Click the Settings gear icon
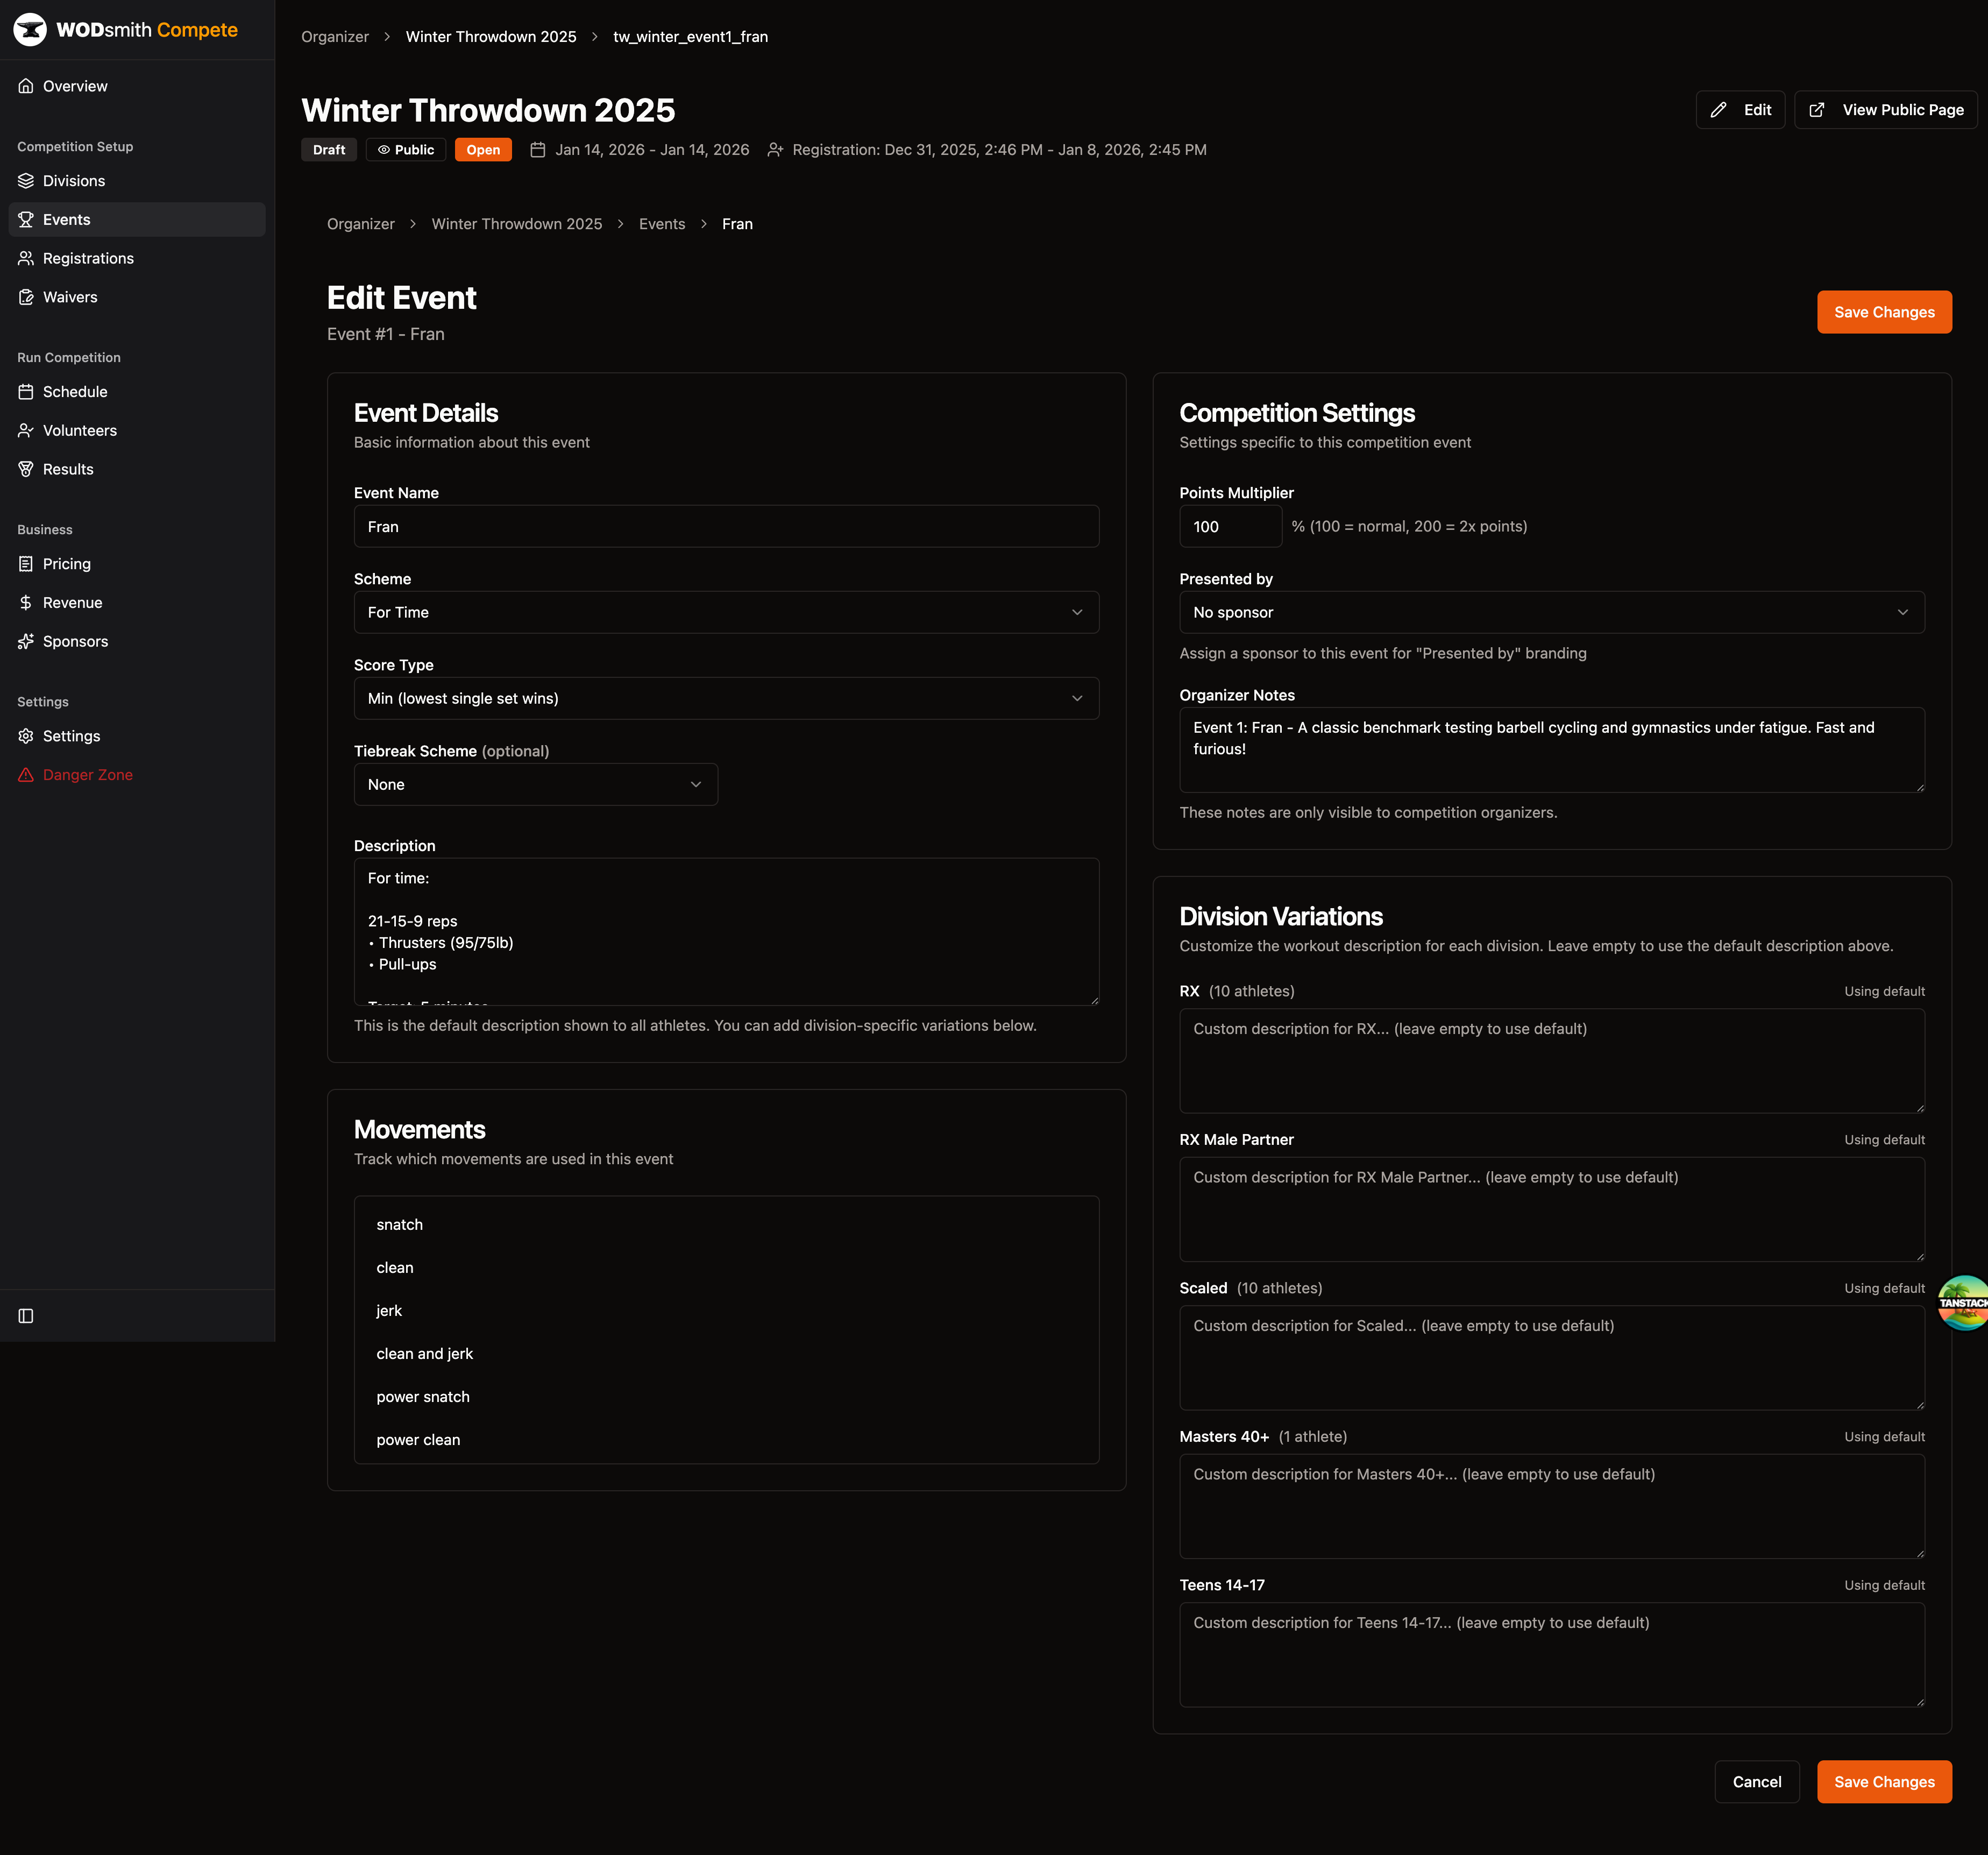 (26, 736)
